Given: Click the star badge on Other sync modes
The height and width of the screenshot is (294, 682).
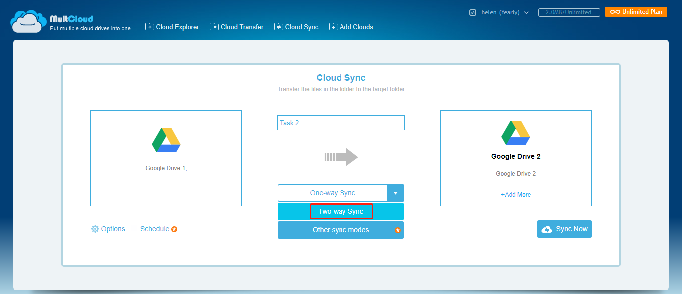Looking at the screenshot, I should pyautogui.click(x=398, y=230).
